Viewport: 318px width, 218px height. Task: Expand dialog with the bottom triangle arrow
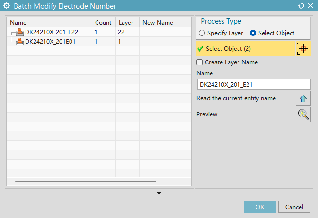(159, 193)
